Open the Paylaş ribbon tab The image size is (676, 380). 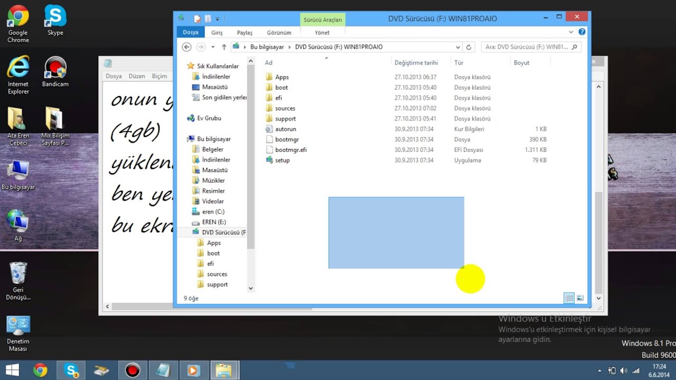click(245, 33)
